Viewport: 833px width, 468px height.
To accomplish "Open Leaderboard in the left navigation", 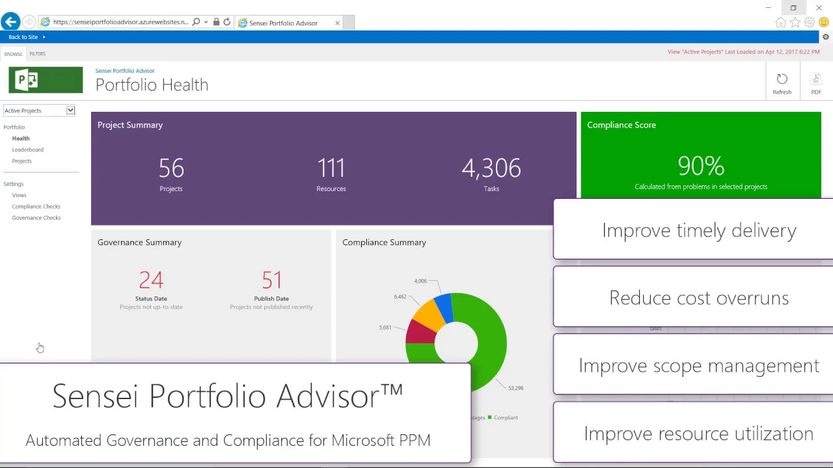I will (x=27, y=149).
